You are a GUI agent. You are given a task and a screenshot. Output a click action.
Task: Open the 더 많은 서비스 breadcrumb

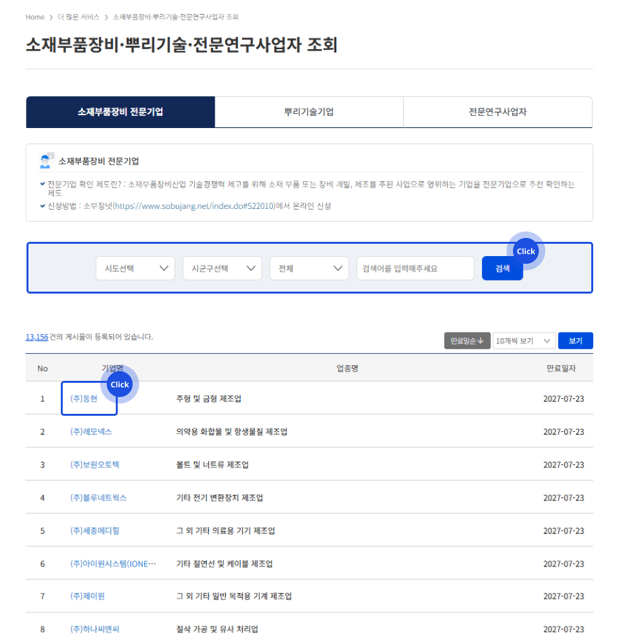(x=77, y=17)
